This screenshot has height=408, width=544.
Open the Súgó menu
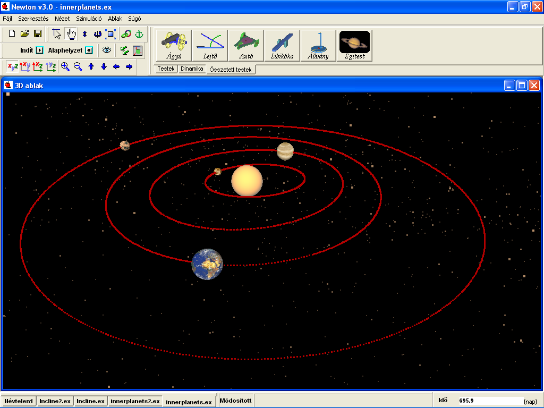click(134, 19)
